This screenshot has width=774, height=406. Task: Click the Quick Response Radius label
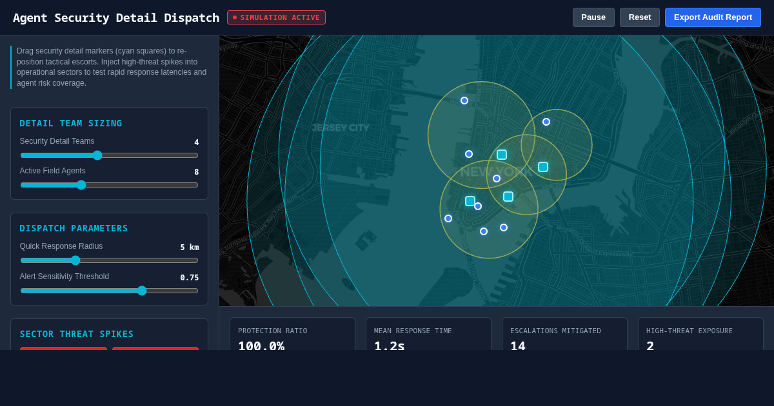tap(61, 246)
